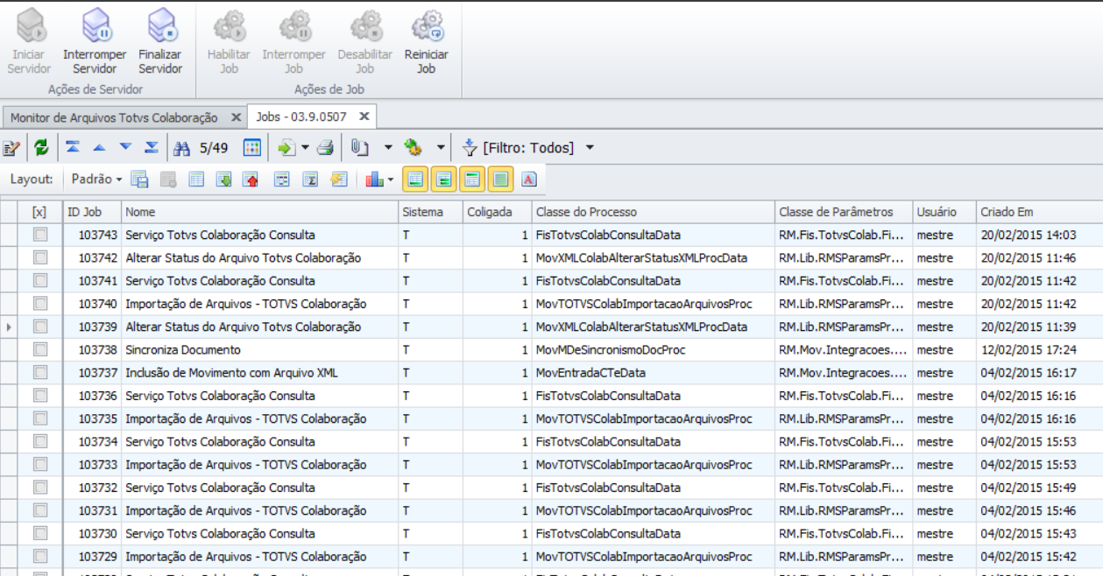
Task: Check the box for job 103731
Action: (39, 510)
